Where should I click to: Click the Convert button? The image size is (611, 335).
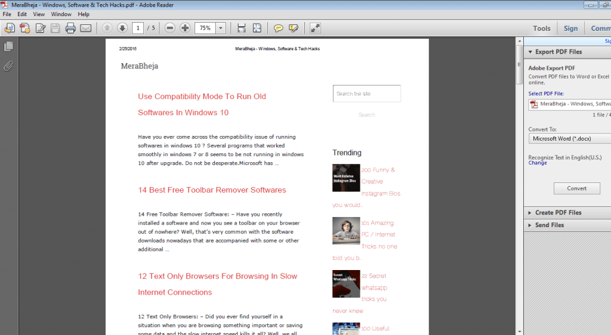click(576, 188)
